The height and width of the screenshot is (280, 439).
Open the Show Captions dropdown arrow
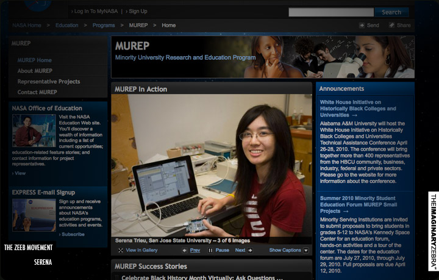click(306, 250)
